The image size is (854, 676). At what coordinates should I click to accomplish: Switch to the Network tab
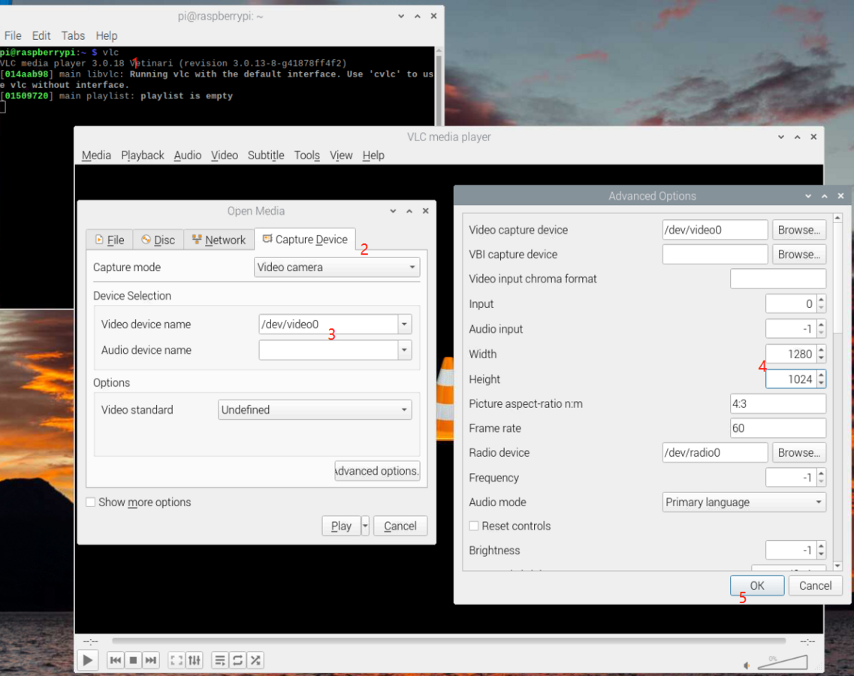[x=219, y=240]
